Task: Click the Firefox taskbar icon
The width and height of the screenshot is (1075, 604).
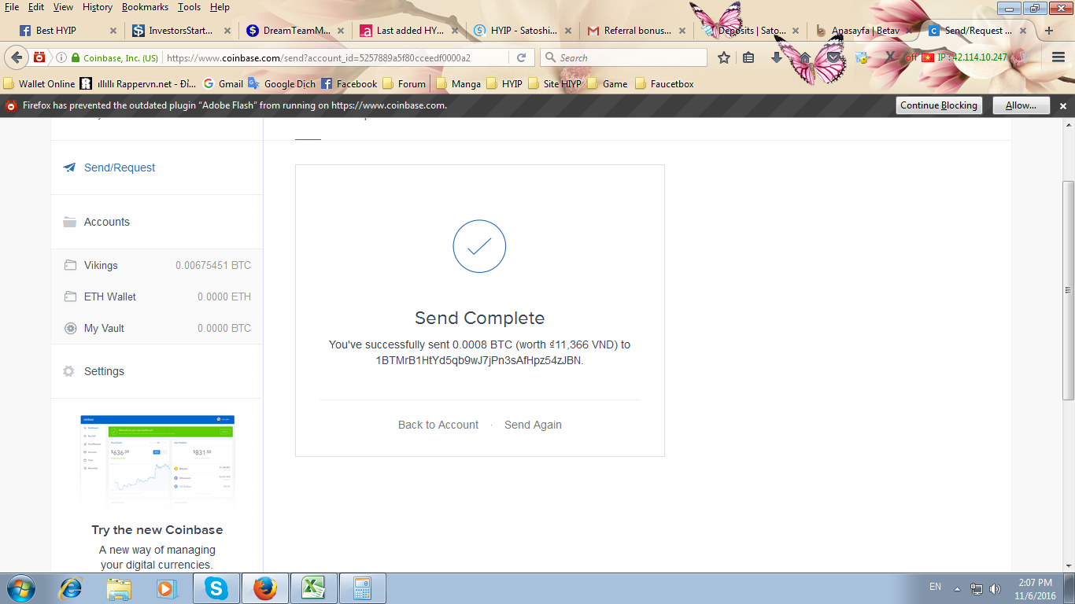Action: 265,588
